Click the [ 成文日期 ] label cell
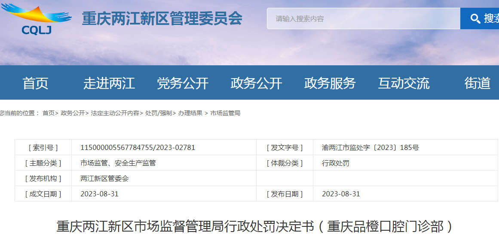The image size is (499, 238). point(43,194)
